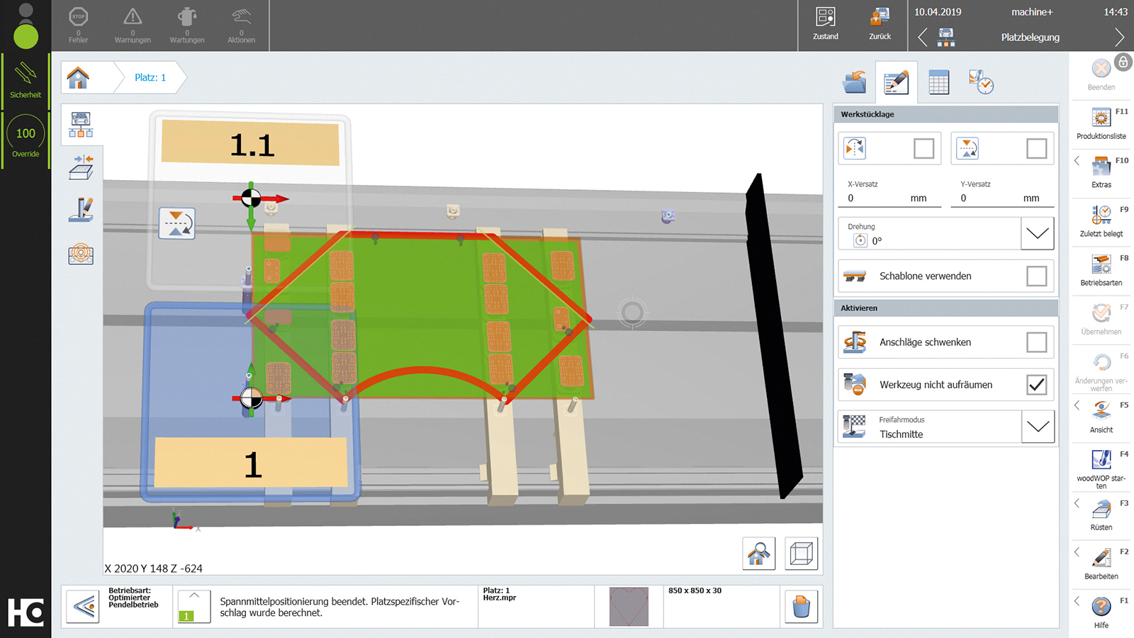Enable the Anschläge schwenken checkbox
This screenshot has height=638, width=1134.
pyautogui.click(x=1036, y=342)
